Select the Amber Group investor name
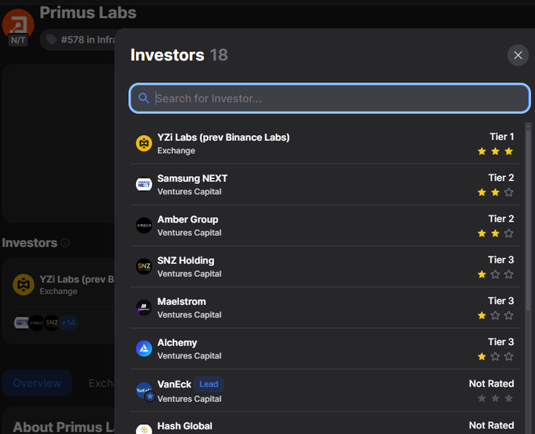Image resolution: width=535 pixels, height=434 pixels. [x=188, y=219]
